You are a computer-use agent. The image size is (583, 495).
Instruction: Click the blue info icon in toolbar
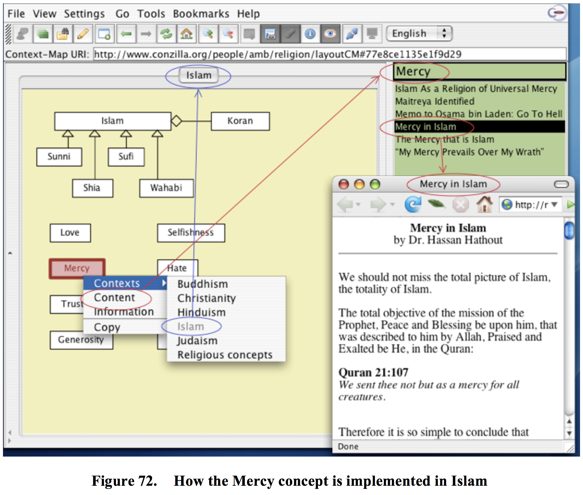(310, 34)
